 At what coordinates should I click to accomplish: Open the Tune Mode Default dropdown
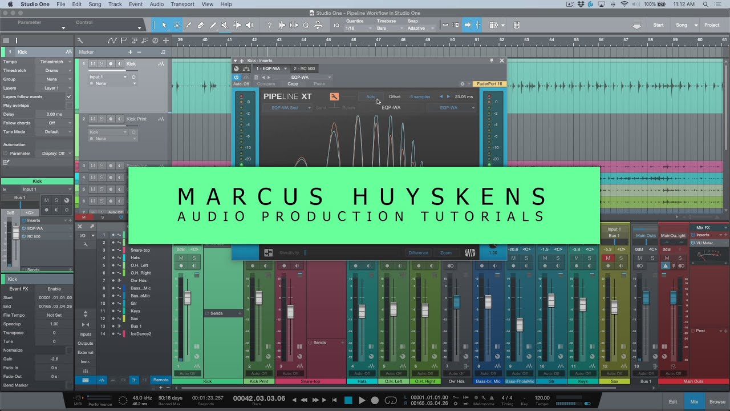[55, 132]
